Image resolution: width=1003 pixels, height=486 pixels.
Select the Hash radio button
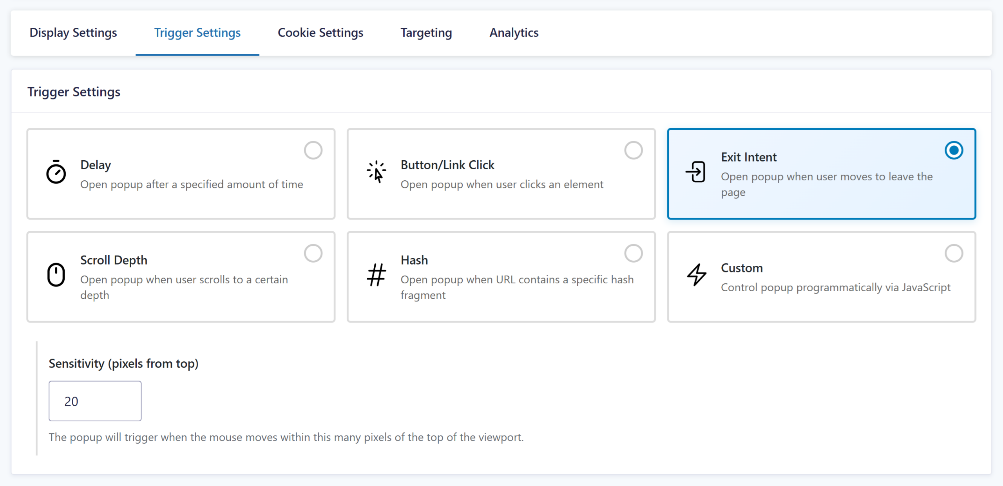click(x=633, y=253)
